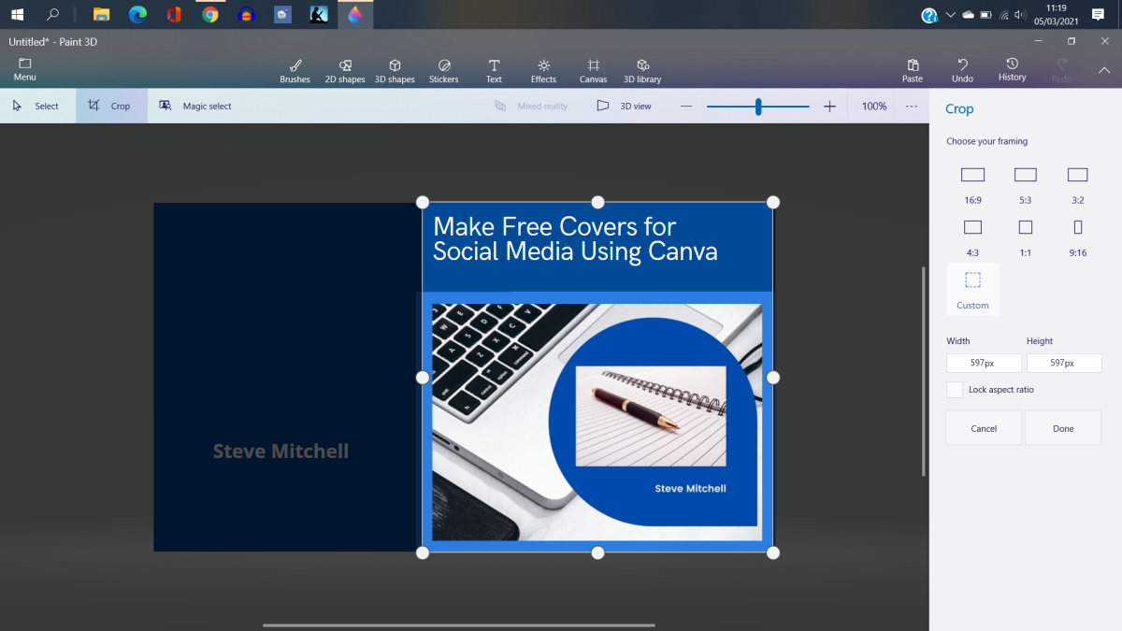The height and width of the screenshot is (631, 1122).
Task: Open the 3D library
Action: click(642, 69)
